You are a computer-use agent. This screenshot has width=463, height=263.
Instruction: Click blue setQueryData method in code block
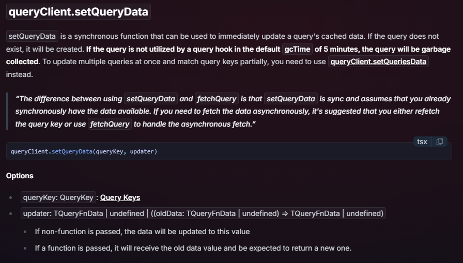pos(72,151)
